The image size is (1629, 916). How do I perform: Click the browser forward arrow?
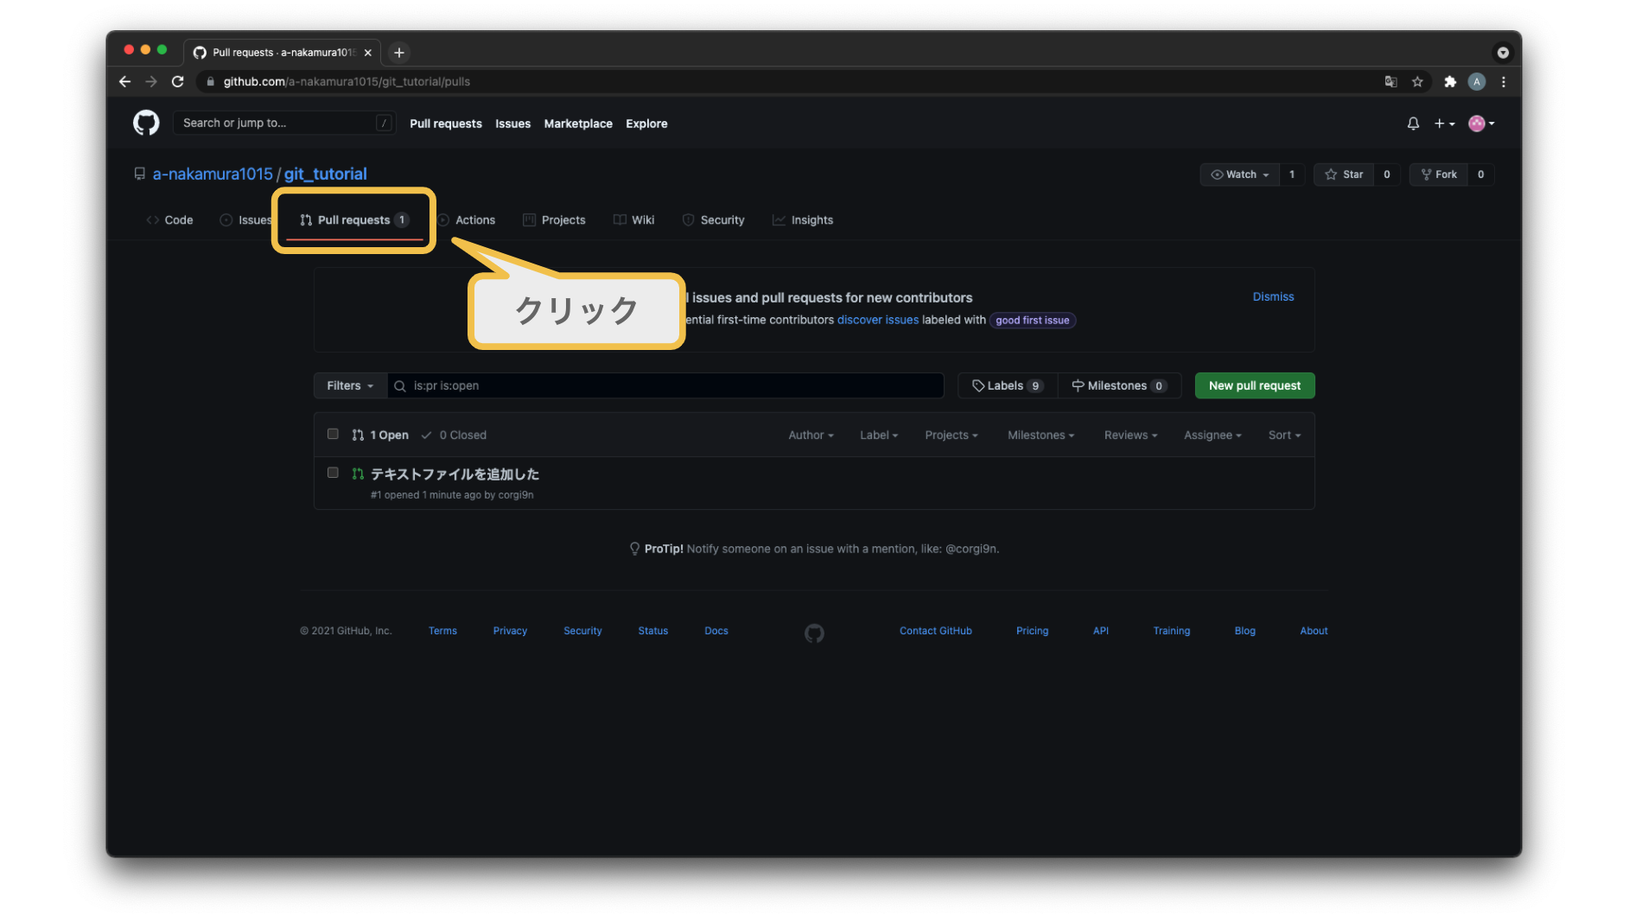pyautogui.click(x=151, y=81)
